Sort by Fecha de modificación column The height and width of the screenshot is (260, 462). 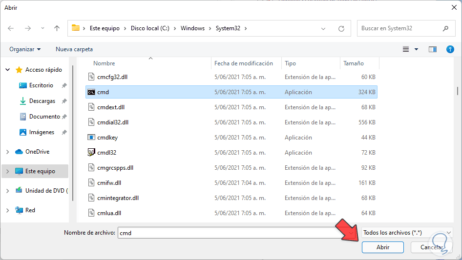tap(244, 63)
